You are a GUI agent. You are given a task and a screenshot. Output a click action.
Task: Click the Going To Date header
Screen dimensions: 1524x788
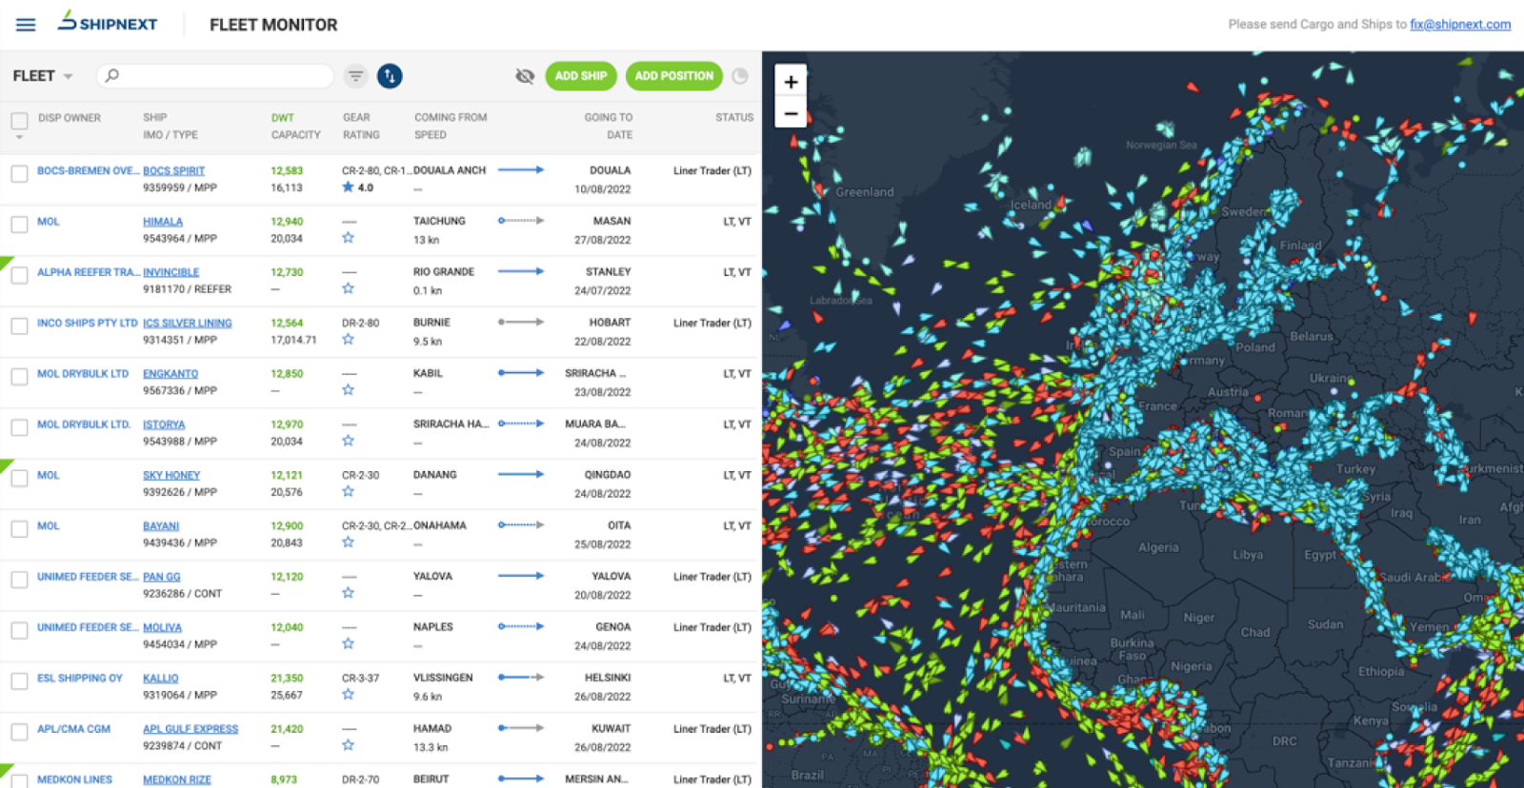(x=609, y=127)
